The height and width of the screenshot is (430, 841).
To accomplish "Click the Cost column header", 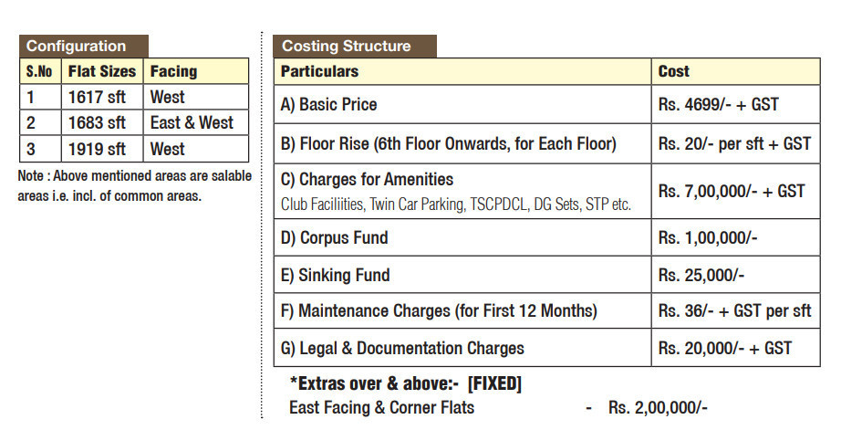I will click(x=674, y=71).
